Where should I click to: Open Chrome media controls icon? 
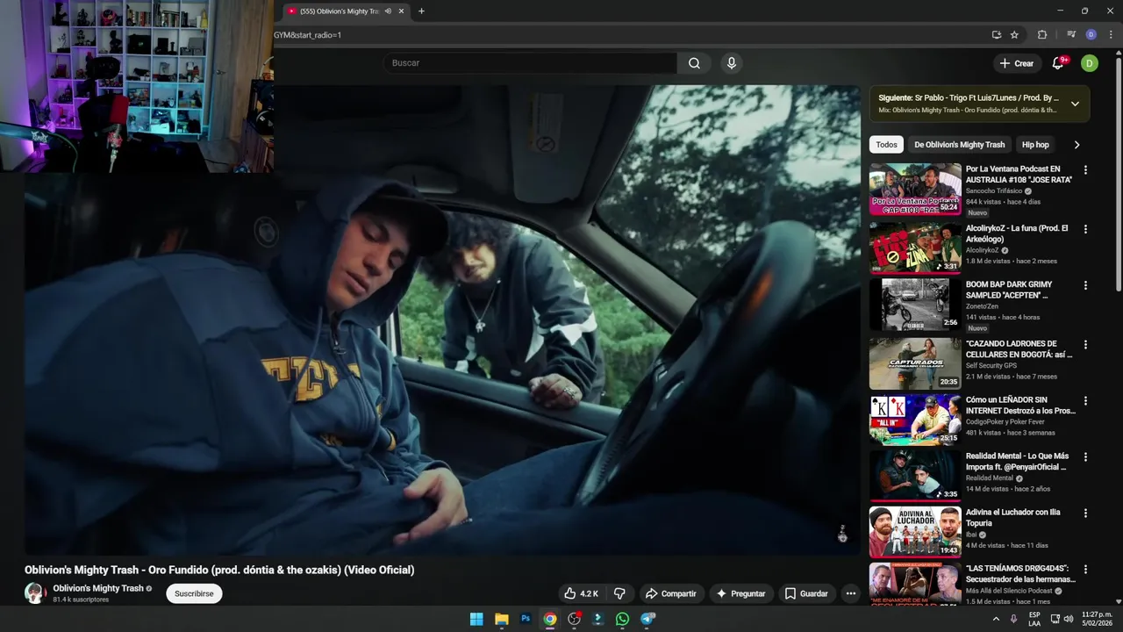click(1071, 35)
